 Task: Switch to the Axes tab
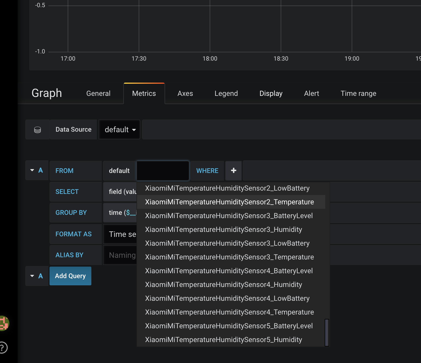click(185, 93)
